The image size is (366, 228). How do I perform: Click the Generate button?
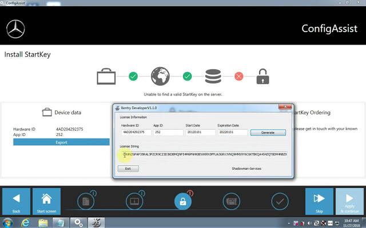(268, 133)
